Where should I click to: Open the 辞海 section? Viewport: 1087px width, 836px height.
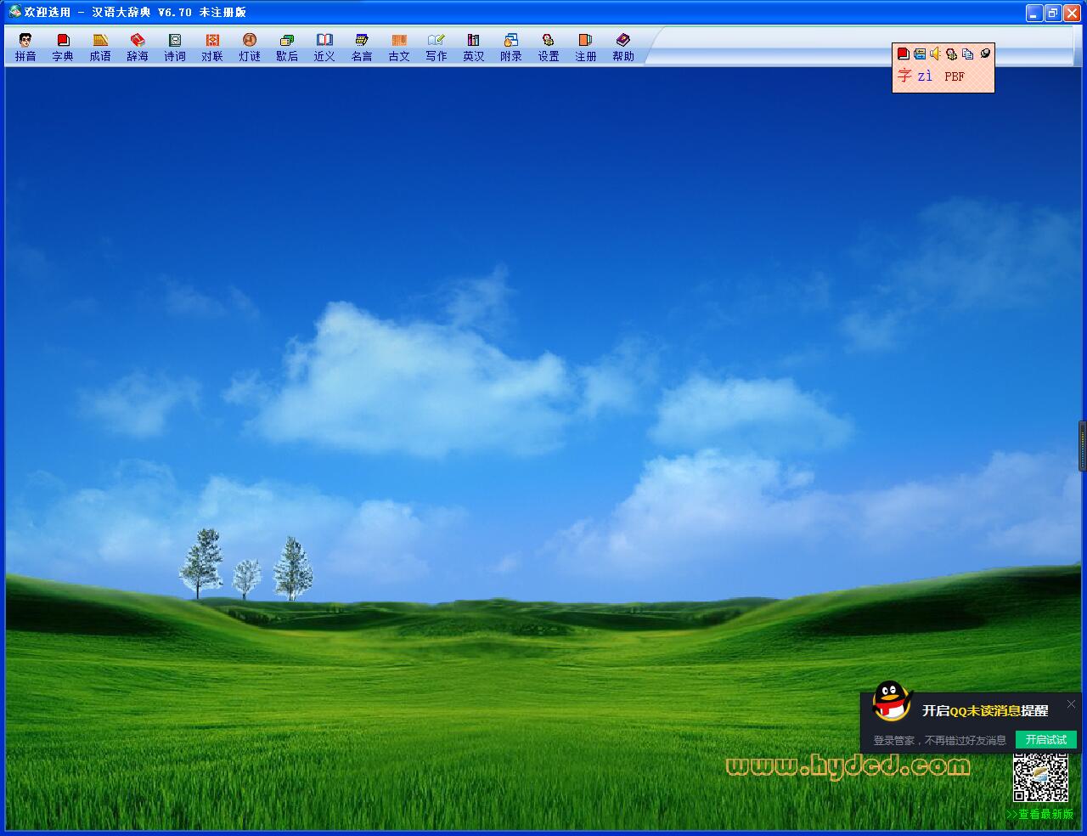[x=138, y=47]
